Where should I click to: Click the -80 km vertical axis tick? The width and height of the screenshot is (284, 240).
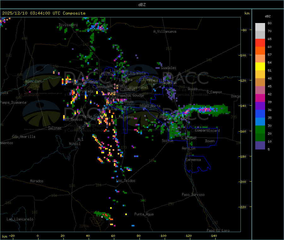tap(244, 30)
